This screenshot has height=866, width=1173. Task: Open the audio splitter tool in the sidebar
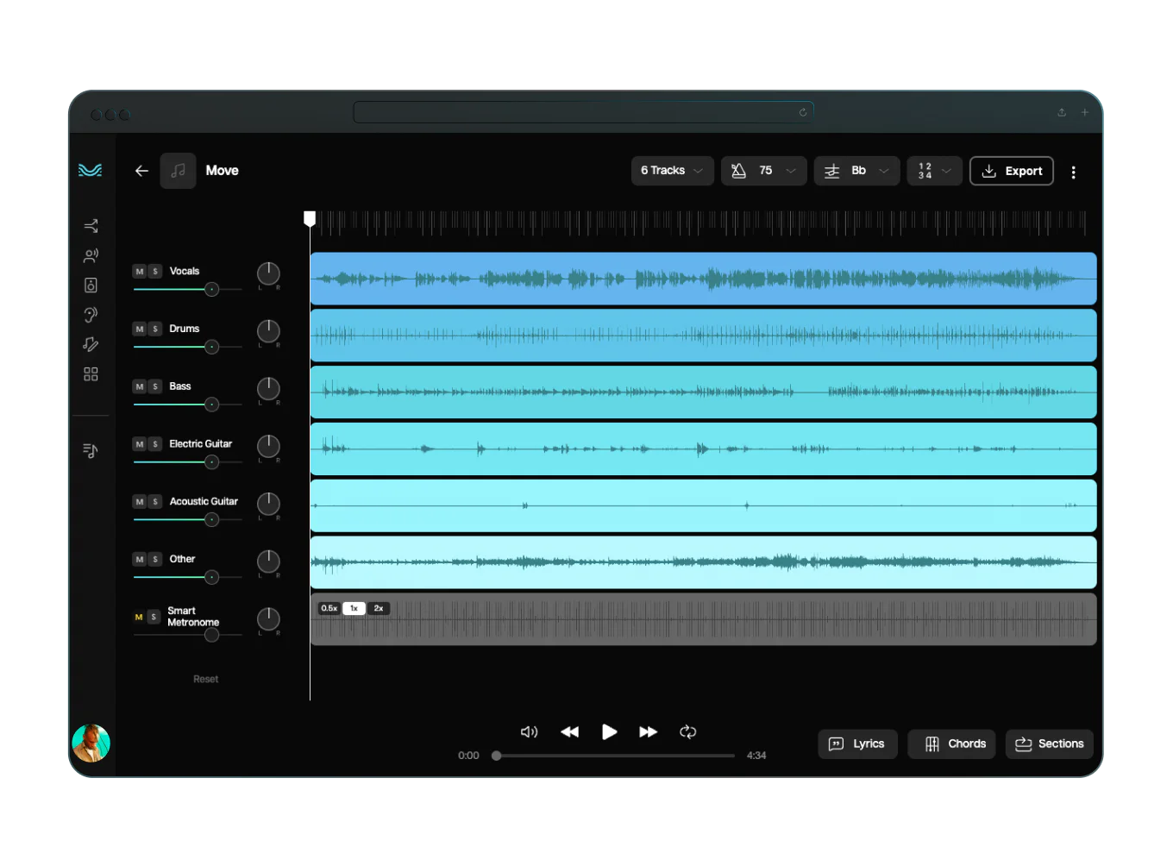click(x=91, y=226)
